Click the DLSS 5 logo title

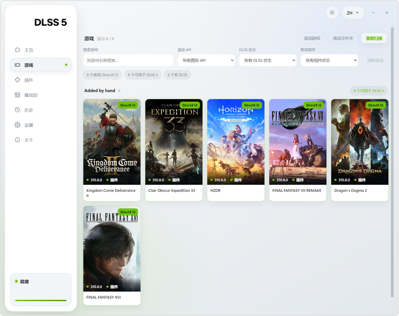click(x=50, y=22)
